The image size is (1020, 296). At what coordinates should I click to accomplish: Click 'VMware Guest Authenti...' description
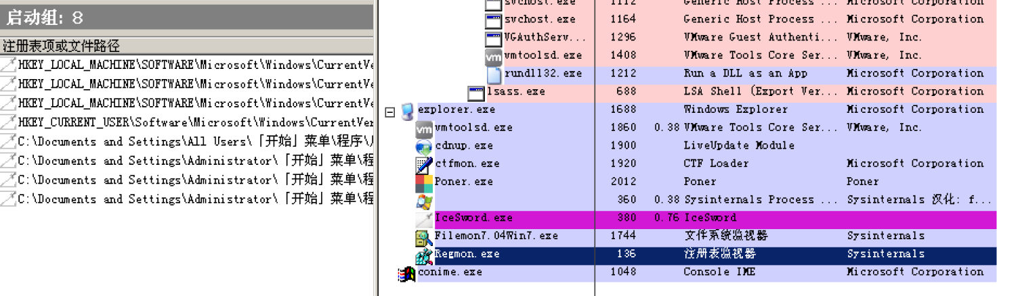coord(761,37)
